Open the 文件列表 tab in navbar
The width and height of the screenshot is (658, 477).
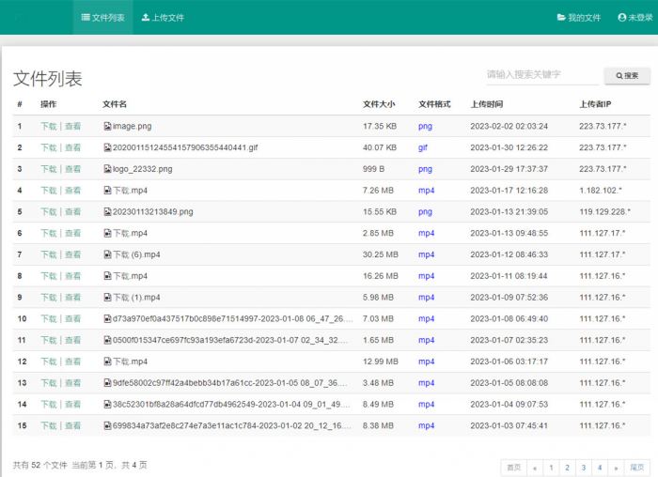tap(102, 17)
